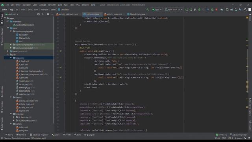The height and width of the screenshot is (142, 252).
Task: Open the Edit menu
Action: (x=13, y=5)
